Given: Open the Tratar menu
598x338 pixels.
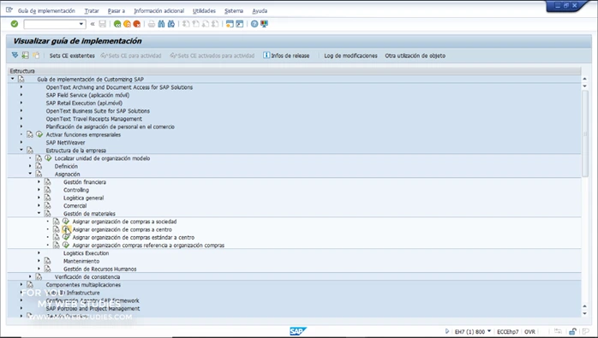Looking at the screenshot, I should (92, 10).
